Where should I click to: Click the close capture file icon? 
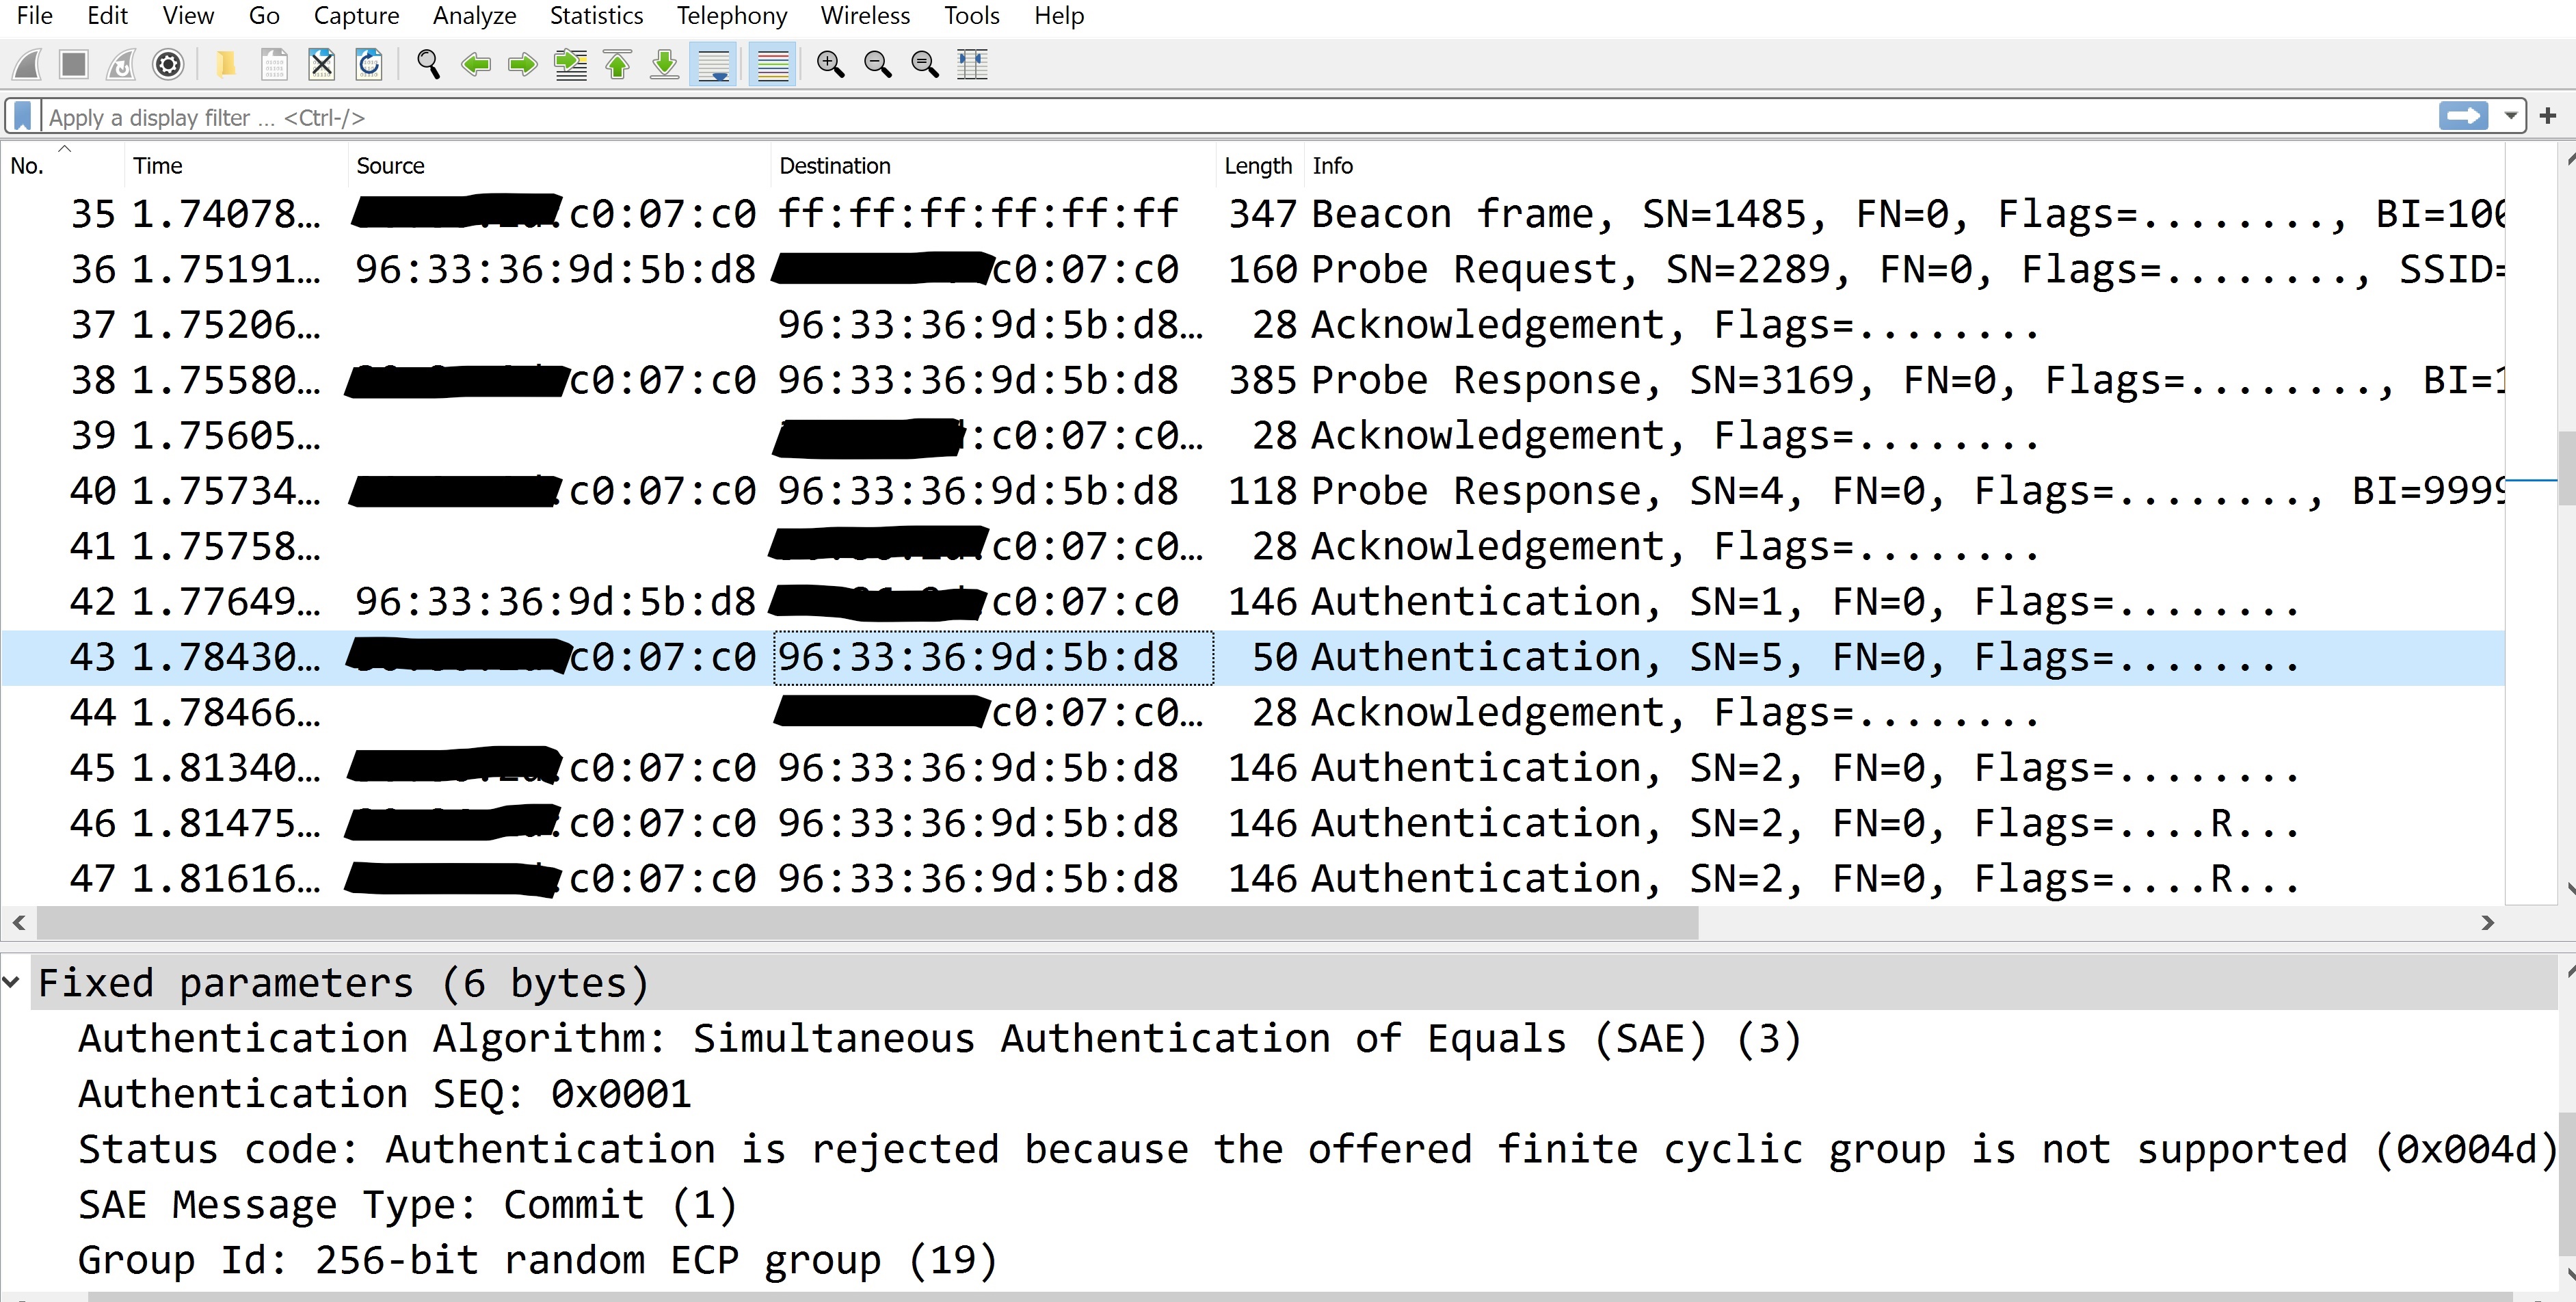pyautogui.click(x=321, y=65)
